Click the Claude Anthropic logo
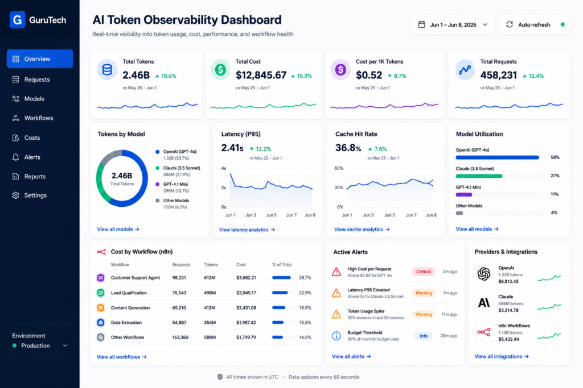This screenshot has height=388, width=583. coord(484,303)
